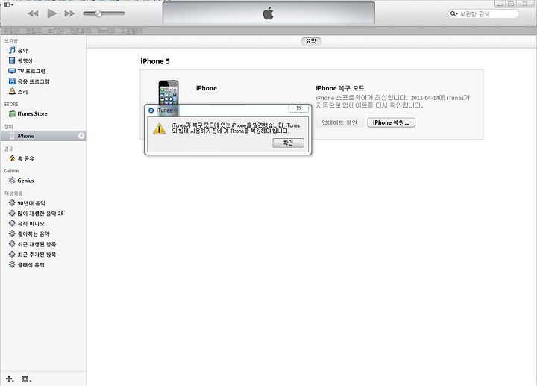This screenshot has height=386, width=537.
Task: Click the library search field
Action: click(483, 13)
